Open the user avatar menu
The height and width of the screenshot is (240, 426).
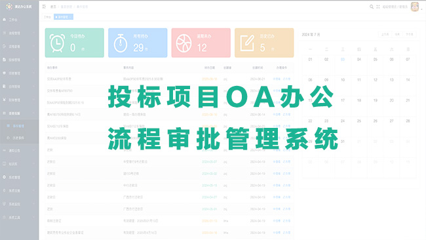pyautogui.click(x=415, y=7)
